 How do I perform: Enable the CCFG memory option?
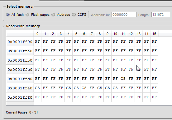(x=74, y=15)
